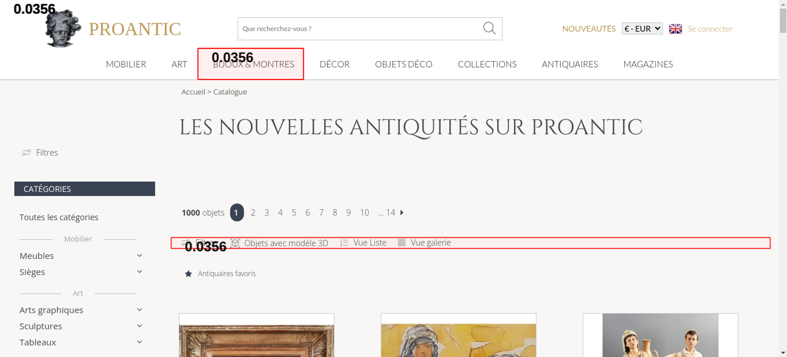Click the Nouveautés link
The image size is (787, 357).
click(589, 29)
